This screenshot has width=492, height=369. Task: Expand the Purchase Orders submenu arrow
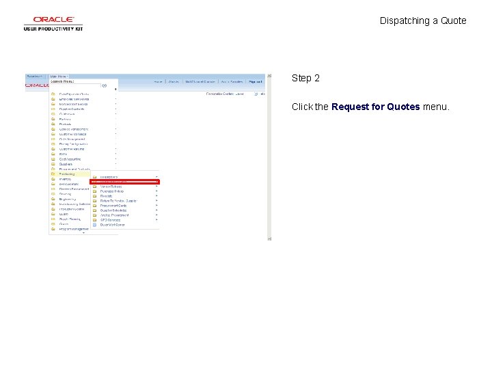[156, 191]
